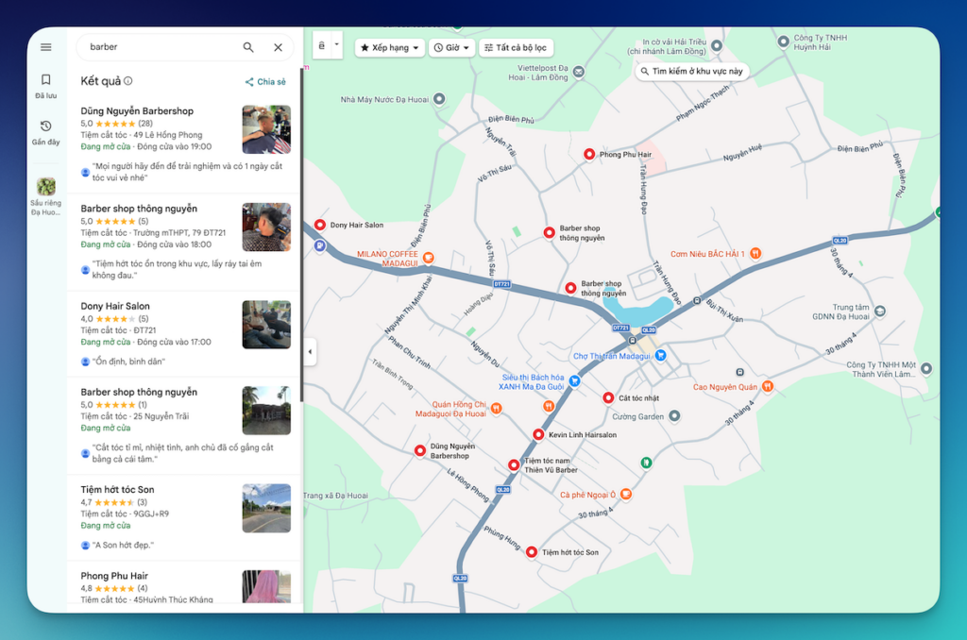The width and height of the screenshot is (967, 640).
Task: Click the search magnifier icon
Action: [x=248, y=47]
